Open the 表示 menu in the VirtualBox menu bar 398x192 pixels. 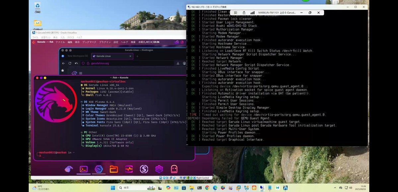[x=55, y=37]
